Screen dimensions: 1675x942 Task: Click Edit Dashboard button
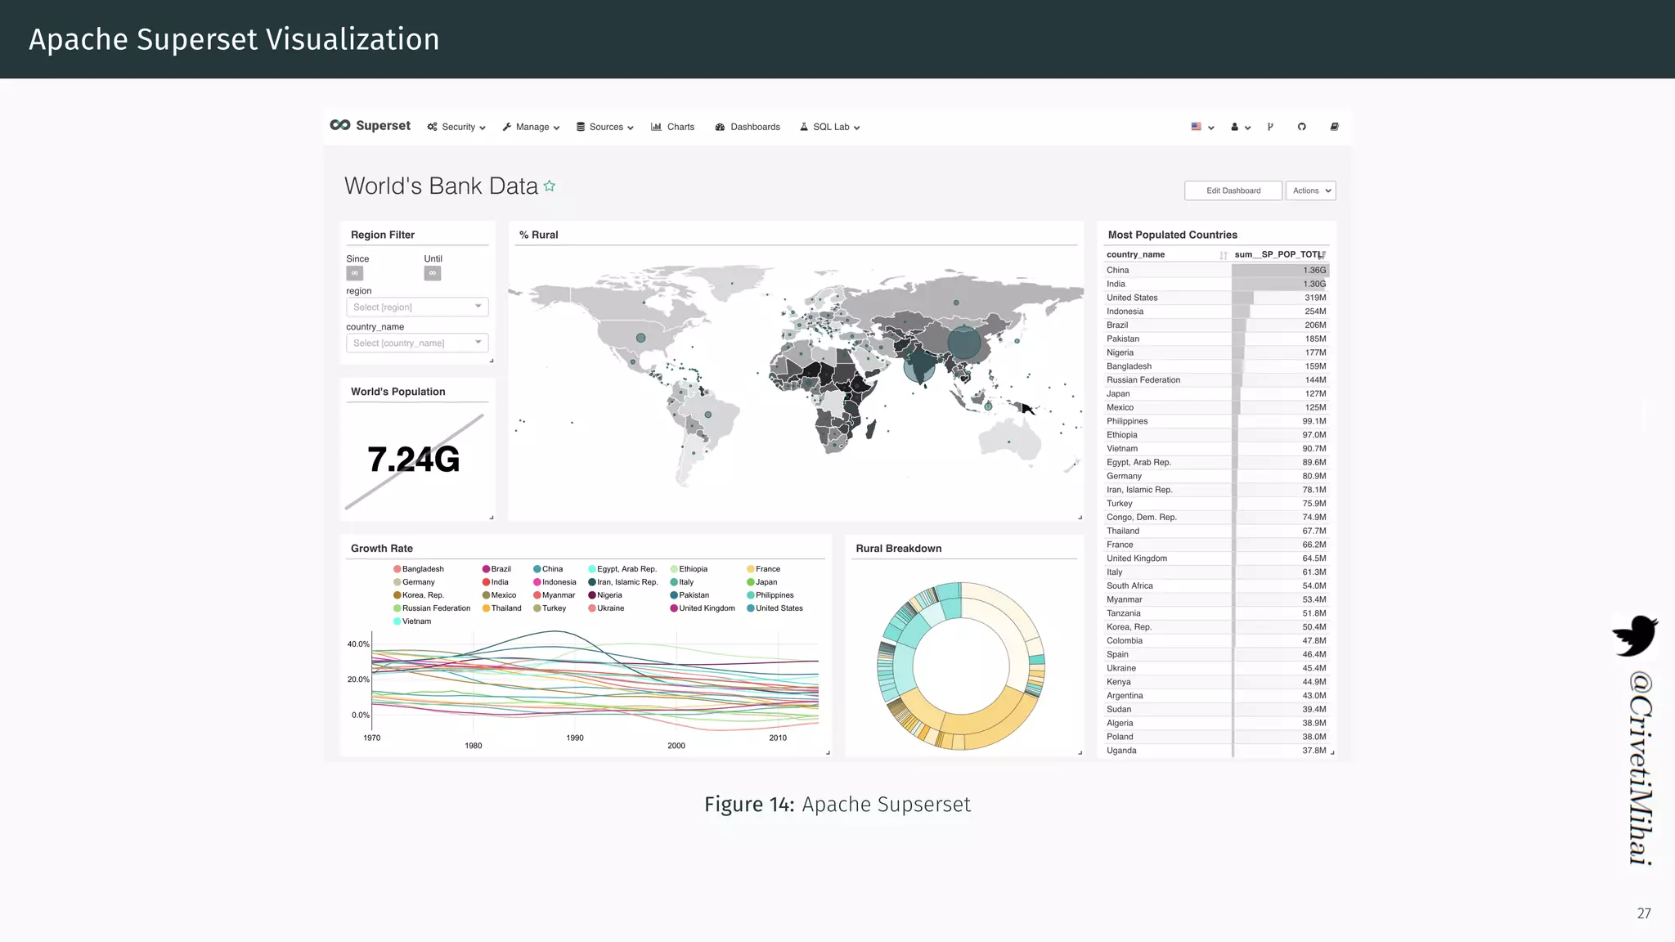pos(1233,191)
